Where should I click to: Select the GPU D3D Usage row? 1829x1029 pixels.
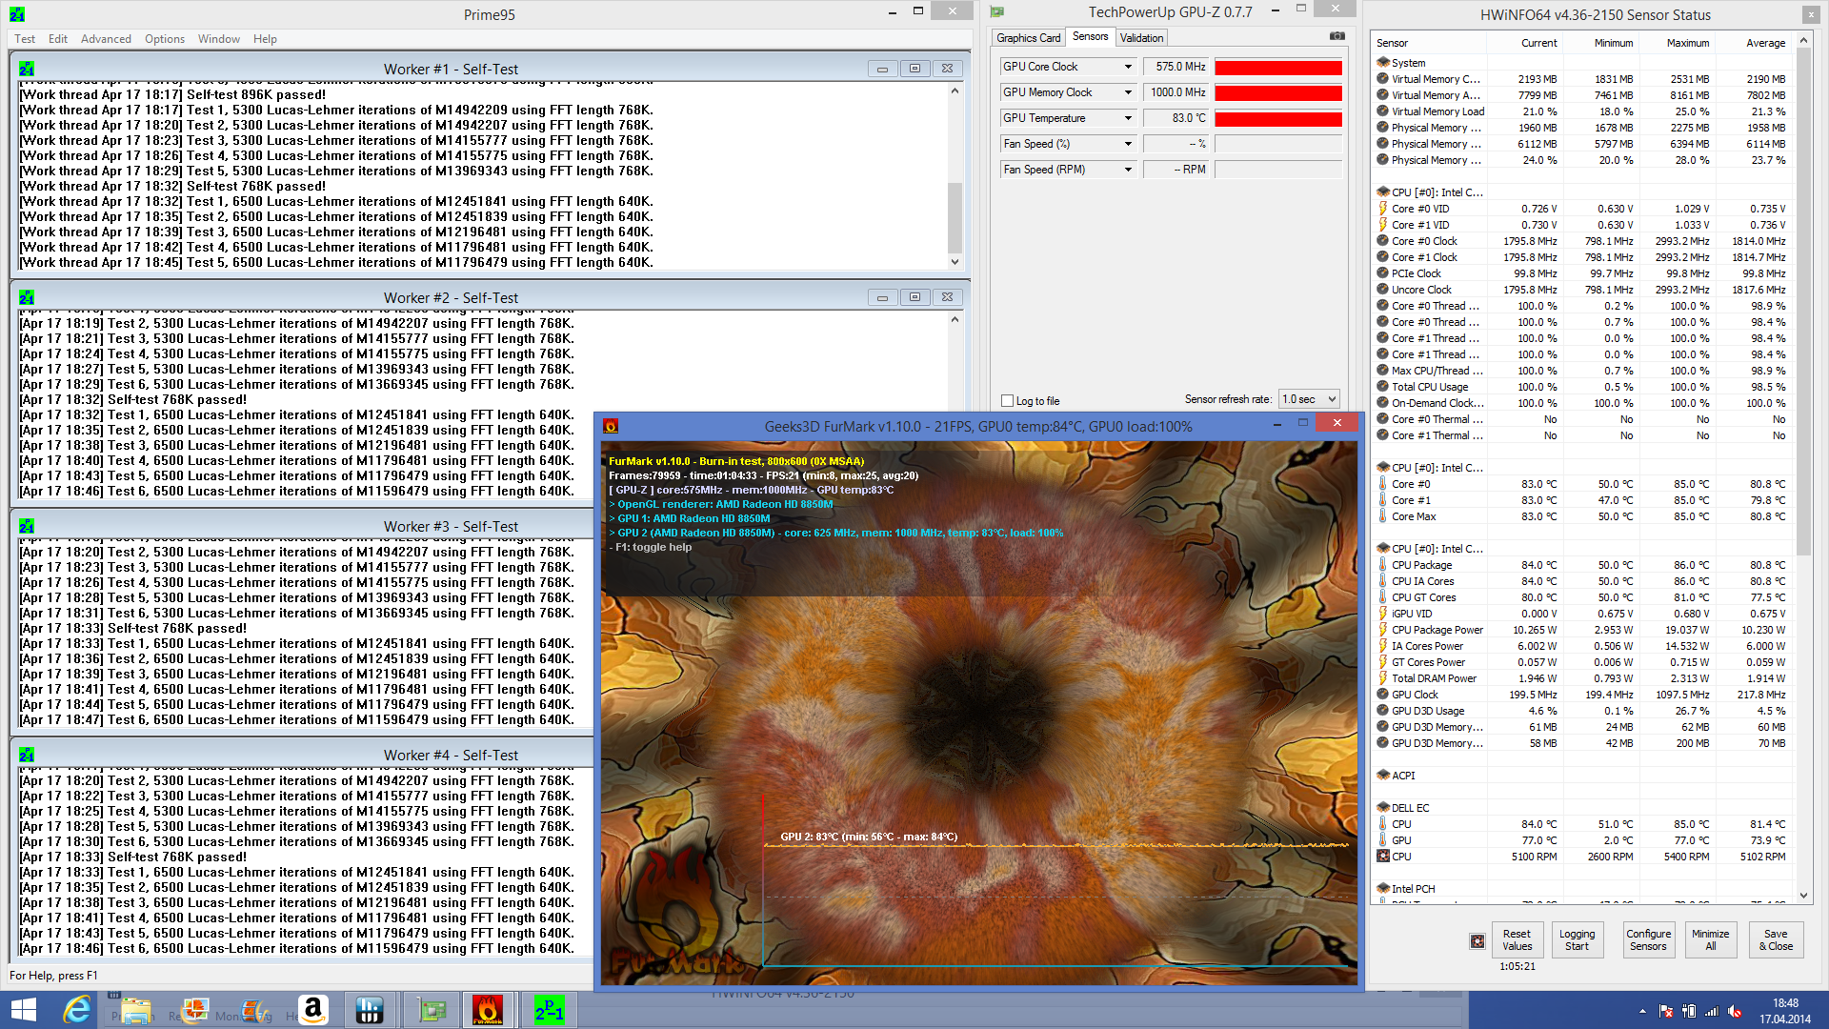(1581, 711)
